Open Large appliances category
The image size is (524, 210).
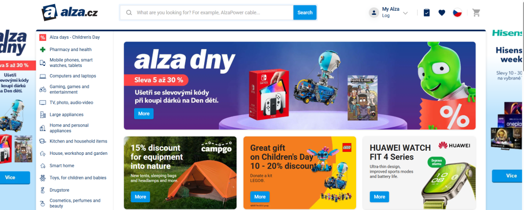(67, 114)
